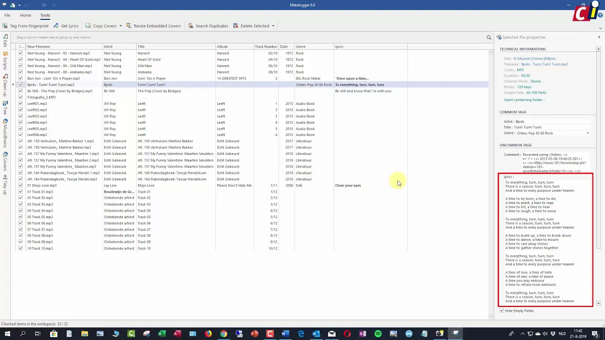Expand the Delete Selected dropdown arrow

click(273, 26)
